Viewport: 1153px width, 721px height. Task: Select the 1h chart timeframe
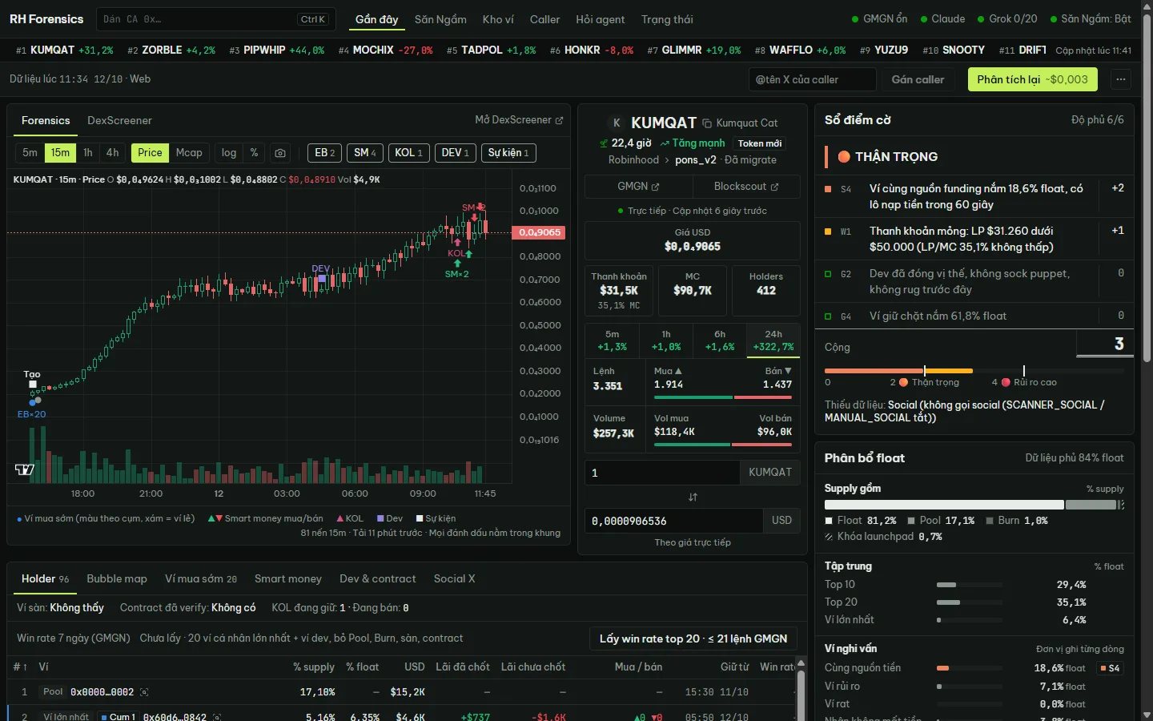[88, 153]
